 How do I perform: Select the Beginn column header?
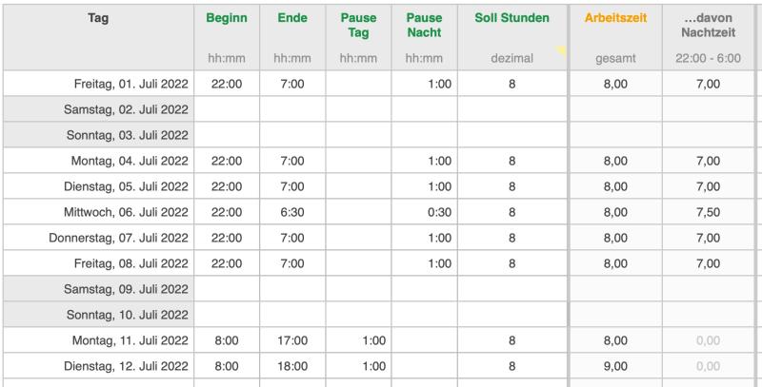tap(227, 17)
